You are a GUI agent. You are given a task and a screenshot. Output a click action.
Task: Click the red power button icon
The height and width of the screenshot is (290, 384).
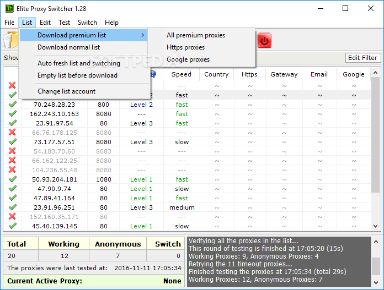click(264, 40)
